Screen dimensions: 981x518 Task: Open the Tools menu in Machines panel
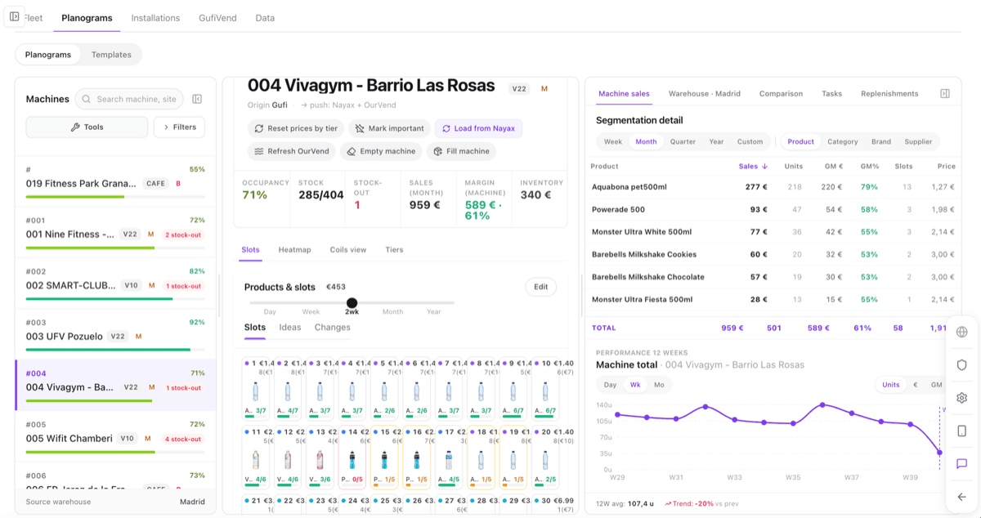point(87,127)
